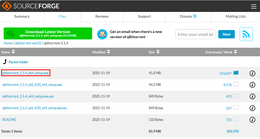
Task: Click the 470 downloads count
Action: click(x=229, y=96)
